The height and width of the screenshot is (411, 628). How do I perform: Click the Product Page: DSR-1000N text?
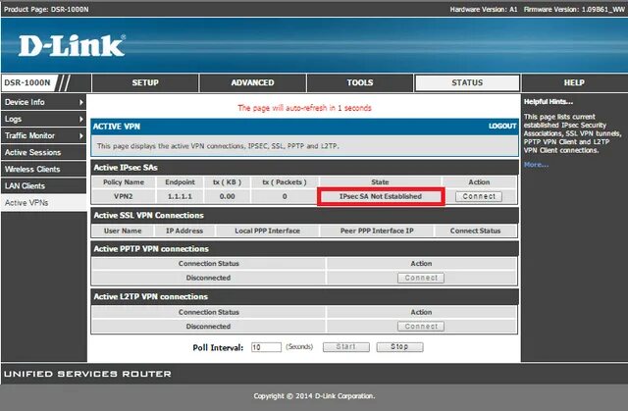pos(46,9)
